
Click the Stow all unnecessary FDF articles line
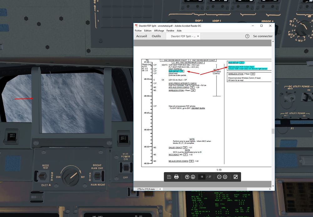182,106
